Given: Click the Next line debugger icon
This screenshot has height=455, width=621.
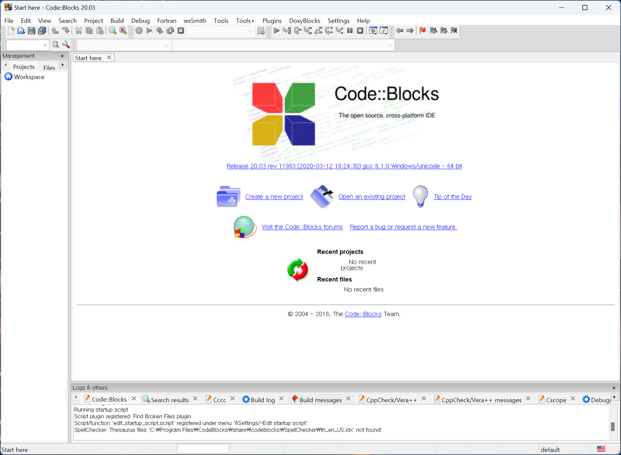Looking at the screenshot, I should click(x=297, y=31).
